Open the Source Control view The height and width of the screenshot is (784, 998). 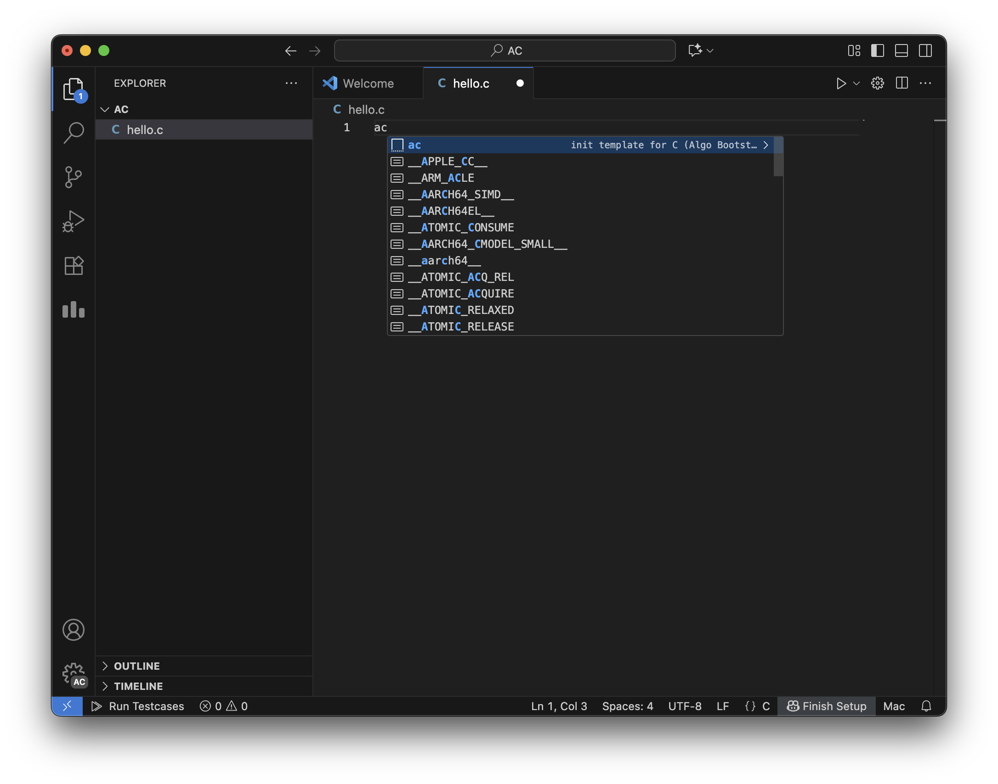coord(74,177)
